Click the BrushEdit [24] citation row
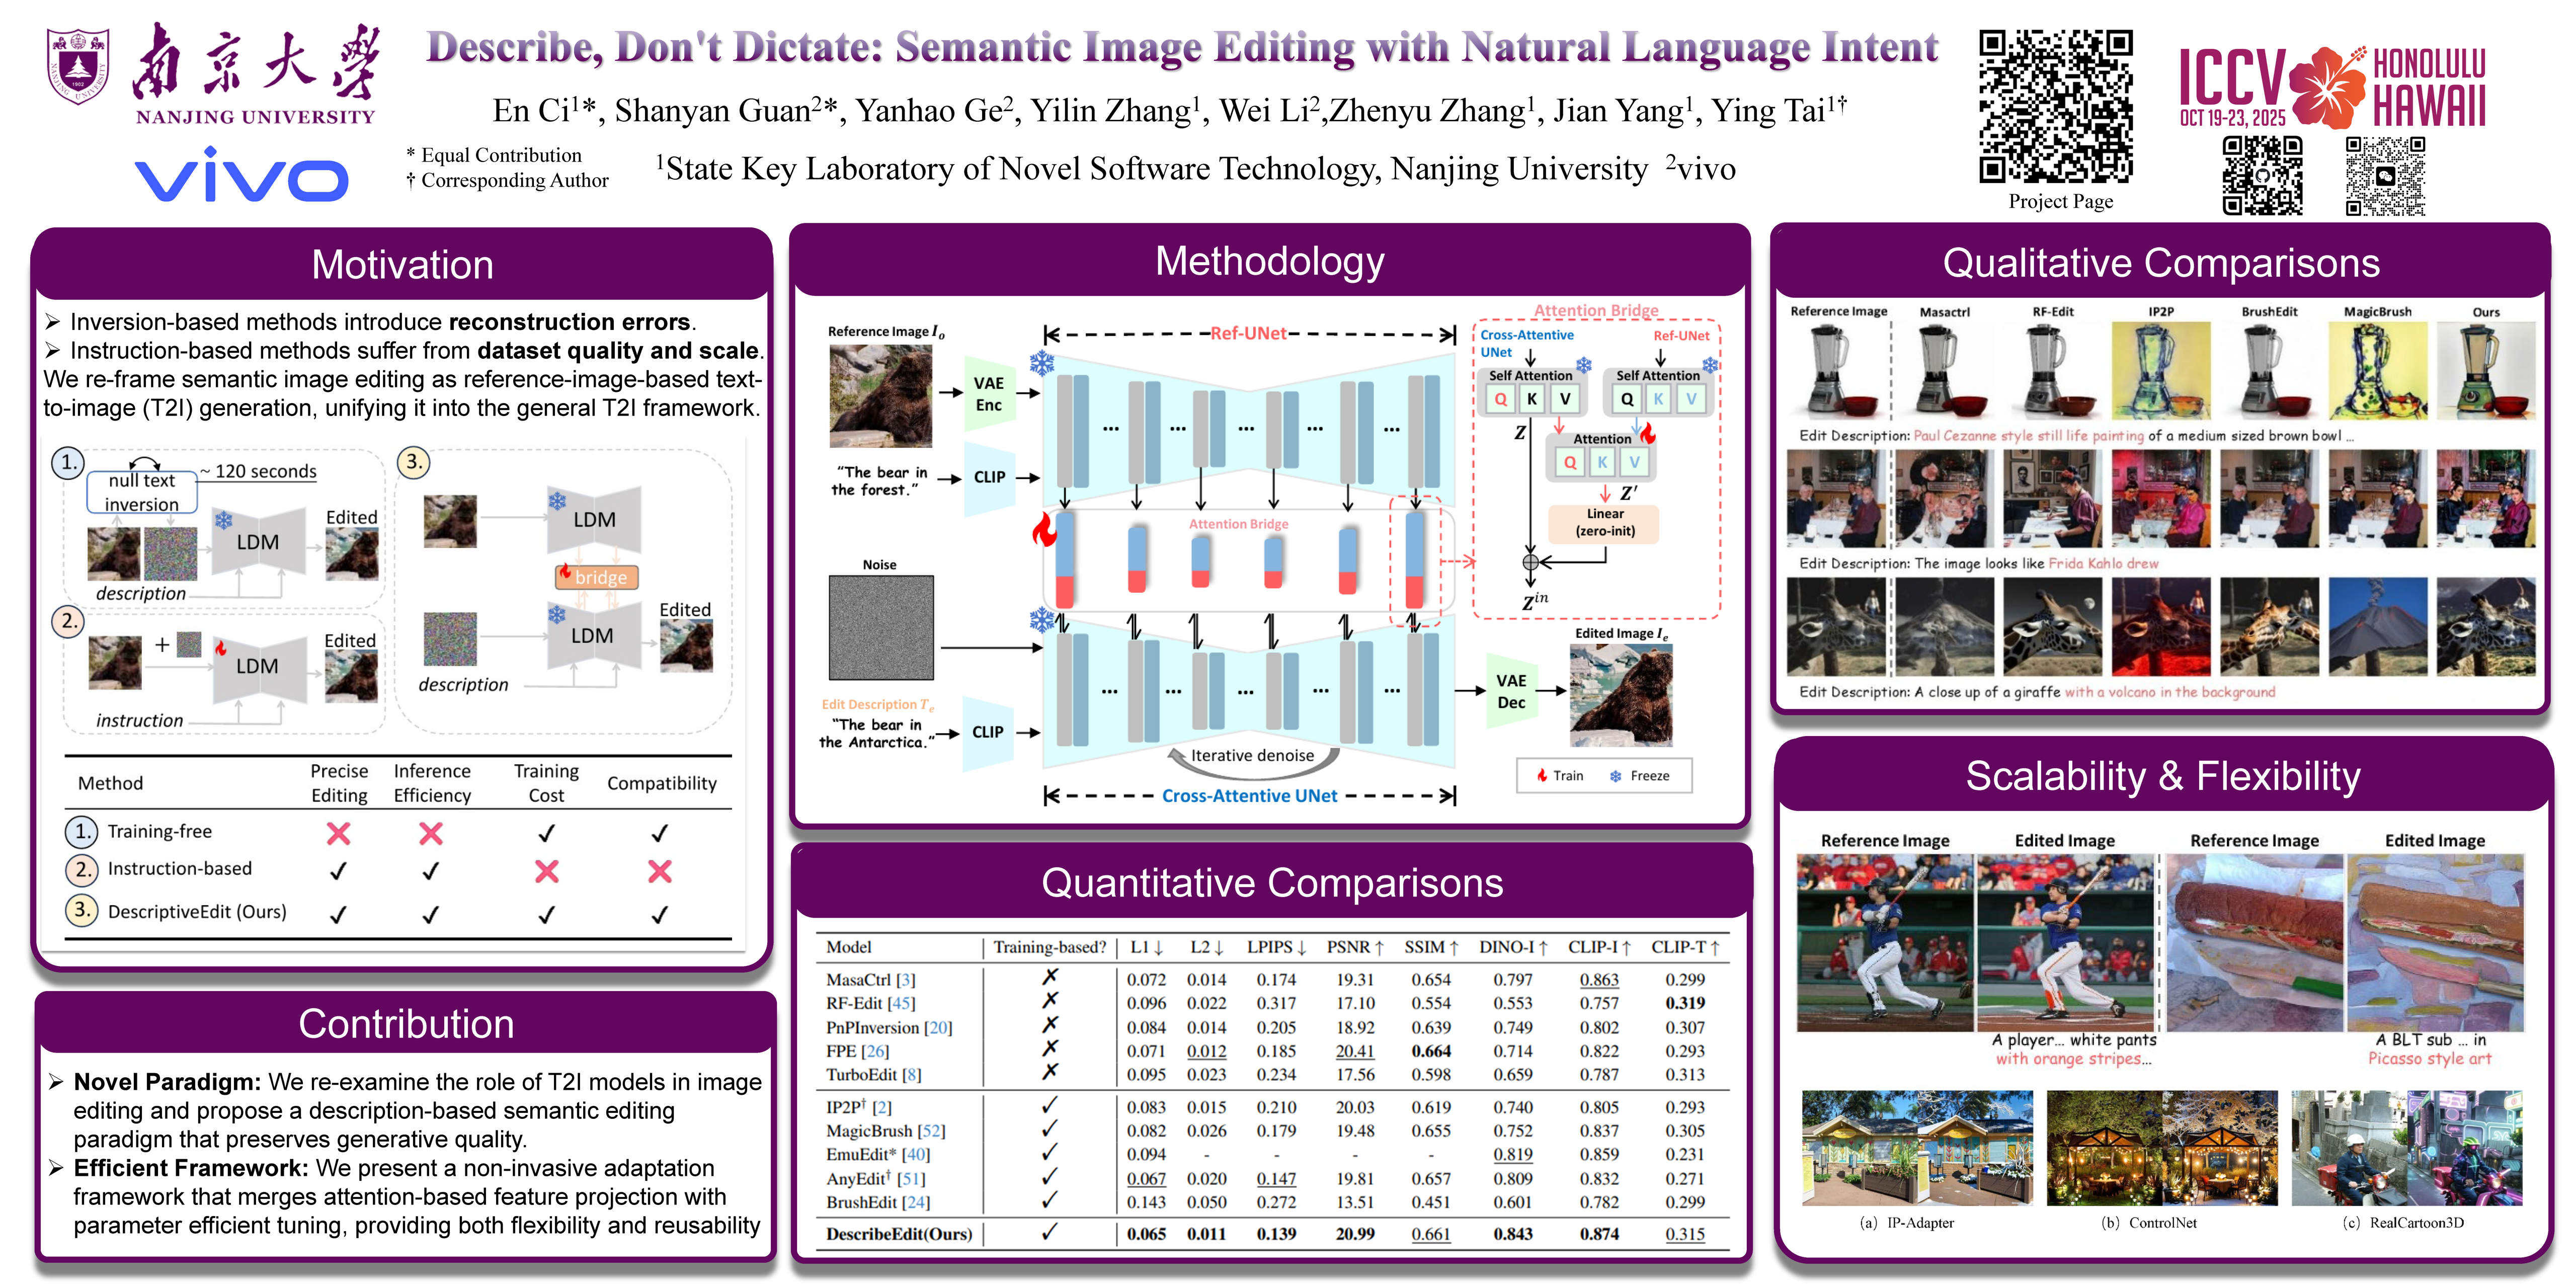Image resolution: width=2576 pixels, height=1288 pixels. tap(877, 1202)
